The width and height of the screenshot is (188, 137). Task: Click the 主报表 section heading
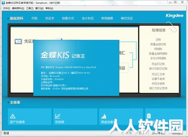pyautogui.click(x=15, y=102)
